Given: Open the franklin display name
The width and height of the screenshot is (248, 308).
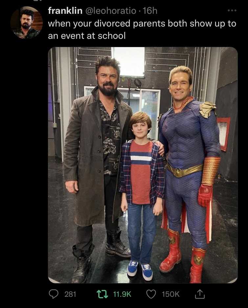Looking at the screenshot, I should [x=65, y=11].
